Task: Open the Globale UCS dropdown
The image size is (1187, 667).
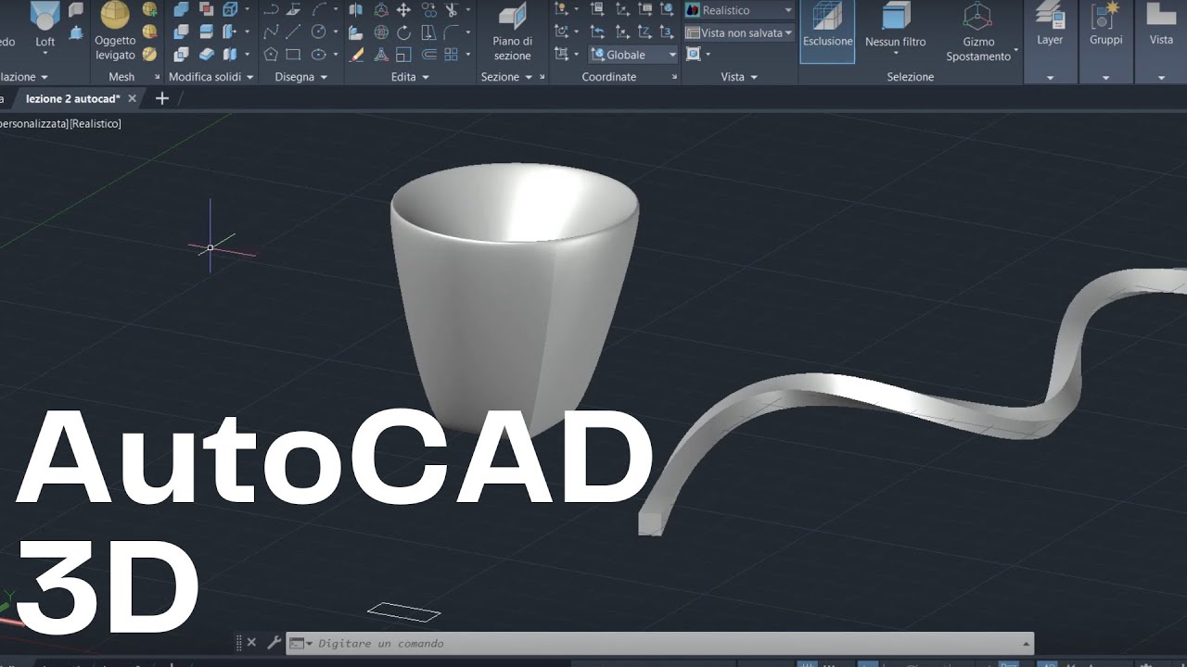Action: 633,55
